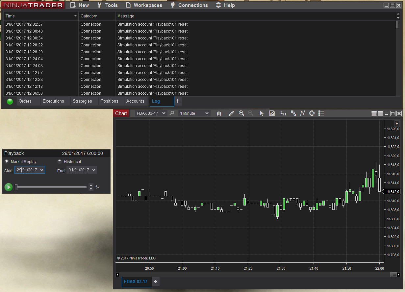Click the log scrollbar up arrow
This screenshot has height=292, width=405.
coord(398,14)
